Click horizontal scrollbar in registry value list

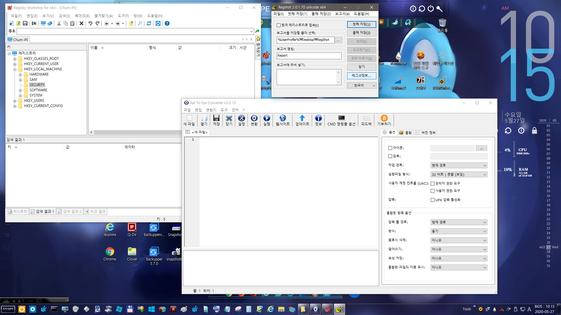[x=137, y=132]
